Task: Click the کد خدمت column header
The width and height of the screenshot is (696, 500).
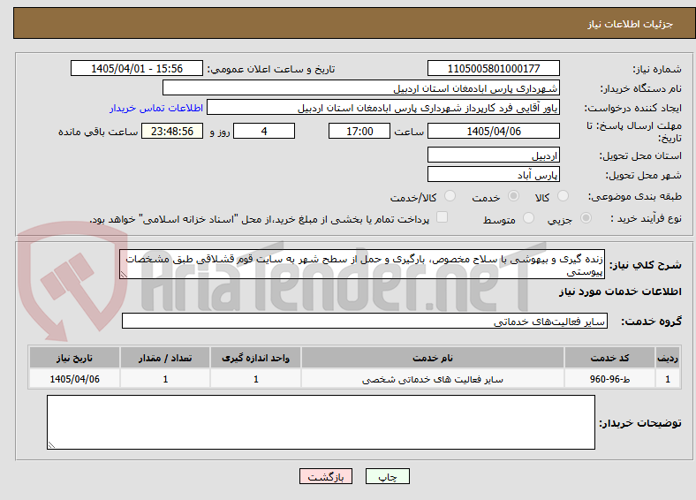Action: 610,358
